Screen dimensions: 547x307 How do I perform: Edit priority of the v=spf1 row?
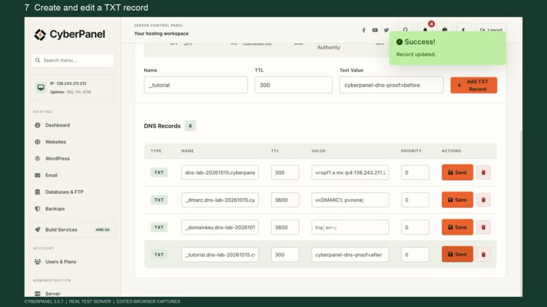pos(415,172)
